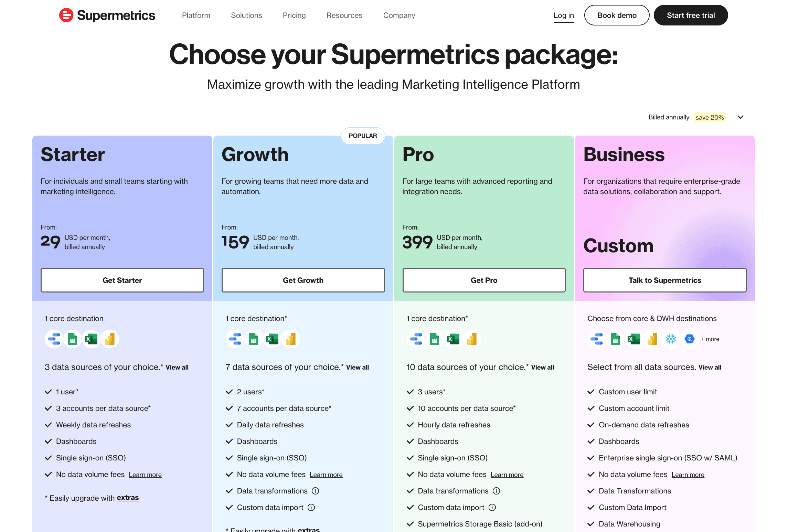Open the Solutions navigation menu
The width and height of the screenshot is (788, 532).
[246, 15]
